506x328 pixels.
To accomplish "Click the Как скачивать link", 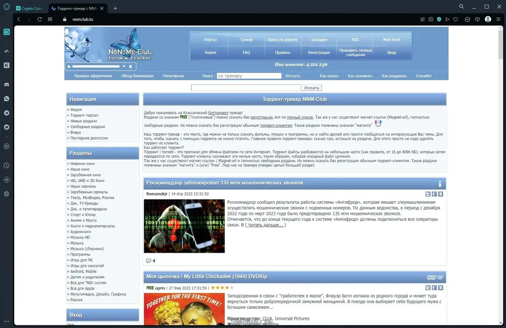I will click(x=360, y=76).
